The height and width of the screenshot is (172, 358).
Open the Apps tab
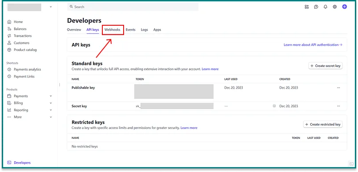[157, 30]
